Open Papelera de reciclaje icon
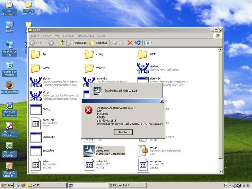This screenshot has height=189, width=252. [9, 69]
